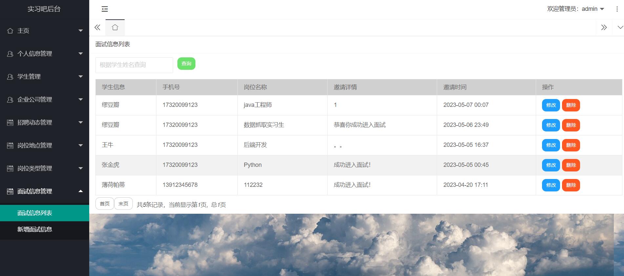624x276 pixels.
Task: Go to first page with 首页
Action: 105,204
